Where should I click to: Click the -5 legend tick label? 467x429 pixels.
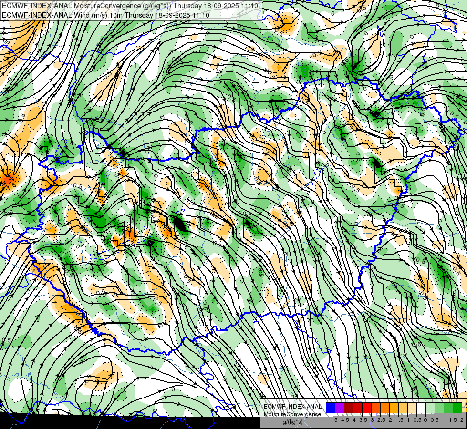pyautogui.click(x=335, y=420)
